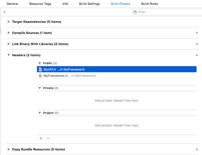Image resolution: width=202 pixels, height=155 pixels.
Task: Click the remove header minus button
Action: pos(48,138)
